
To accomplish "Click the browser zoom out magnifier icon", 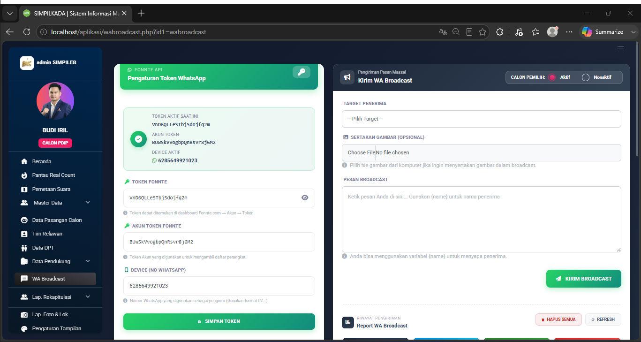I will (x=456, y=32).
